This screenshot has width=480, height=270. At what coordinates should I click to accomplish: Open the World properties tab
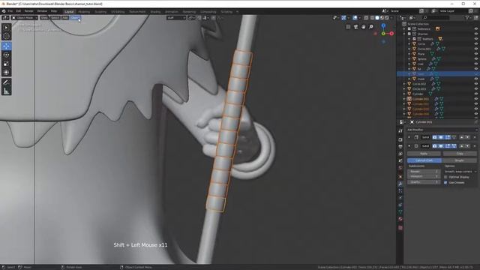pos(400,168)
